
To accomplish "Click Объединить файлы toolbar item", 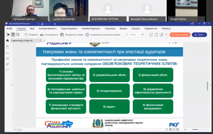I will 72,35.
